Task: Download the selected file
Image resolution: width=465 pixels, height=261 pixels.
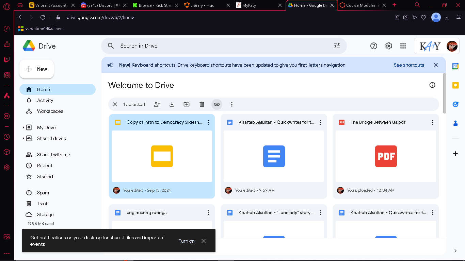Action: click(x=172, y=104)
